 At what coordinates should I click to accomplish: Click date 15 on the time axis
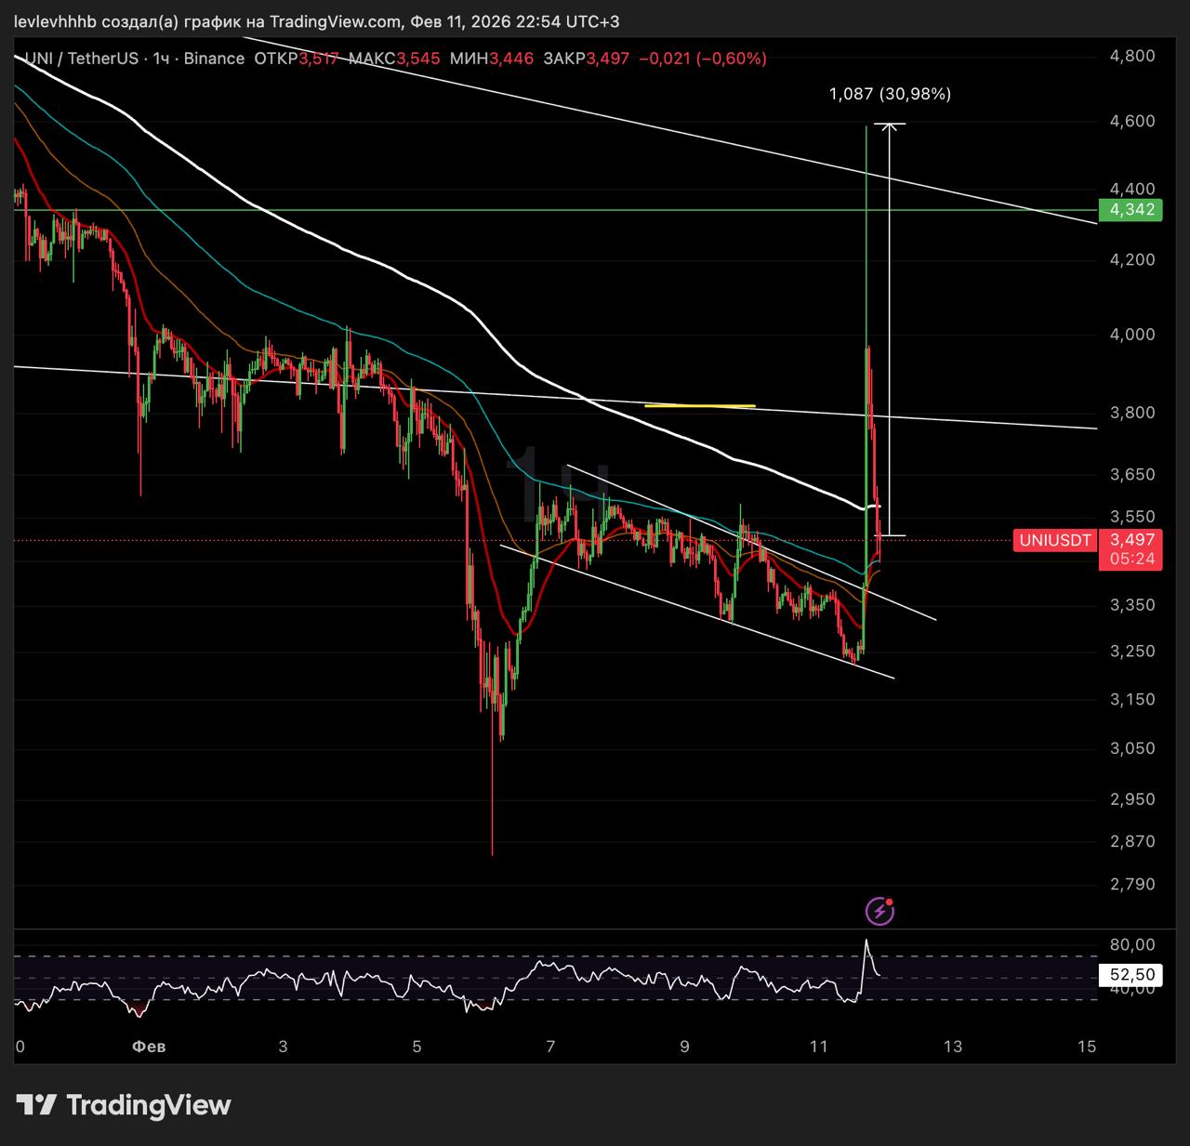[x=1087, y=1047]
